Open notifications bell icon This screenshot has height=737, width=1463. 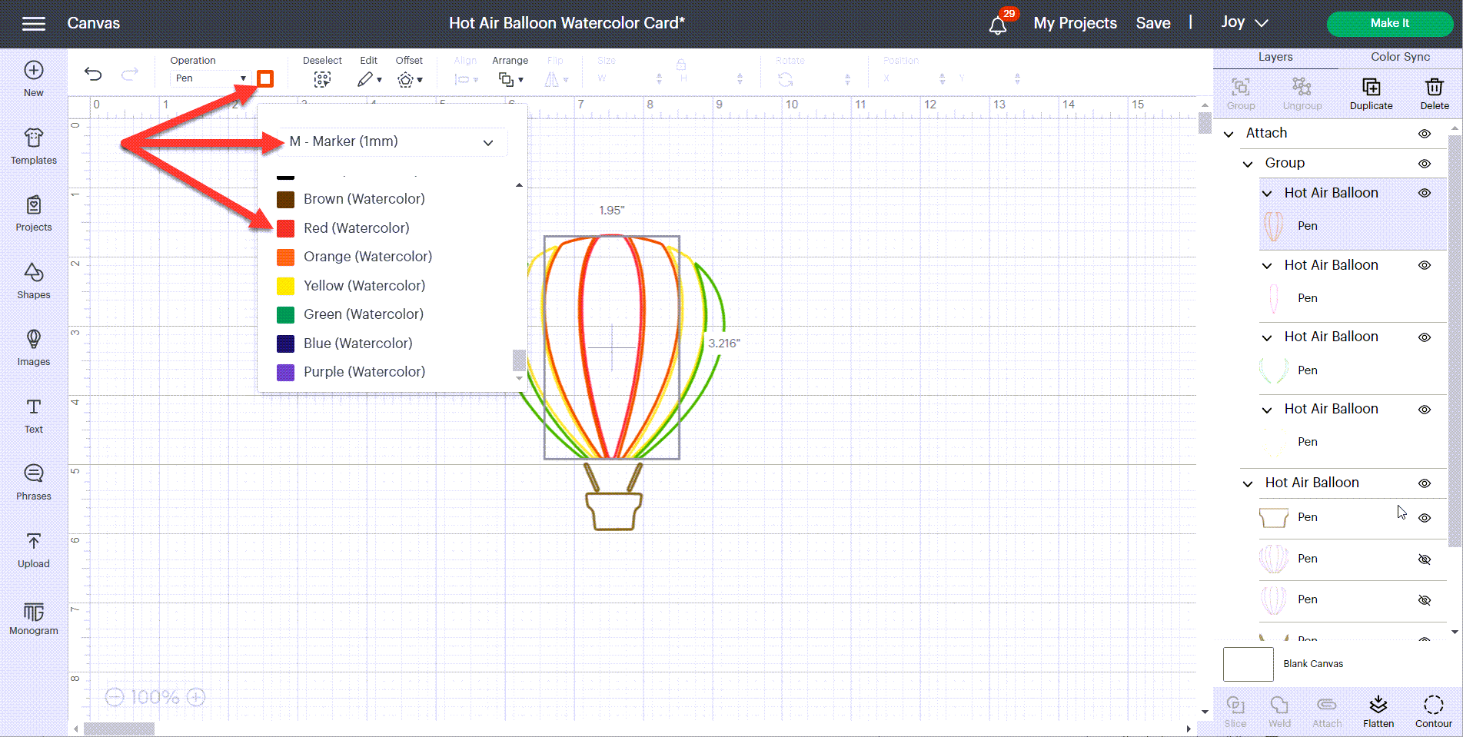997,25
